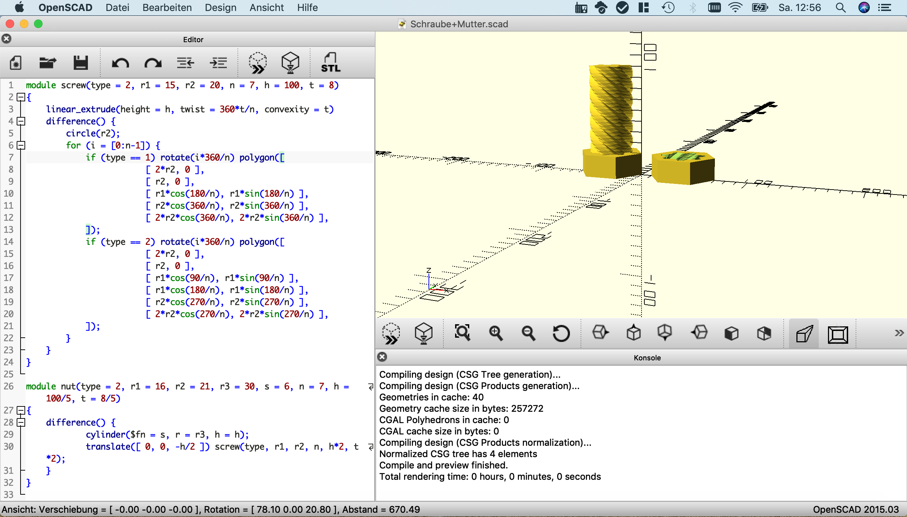Image resolution: width=907 pixels, height=517 pixels.
Task: Switch to the right side view
Action: (600, 333)
